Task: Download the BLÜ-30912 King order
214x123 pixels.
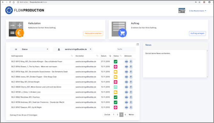Action: point(131,62)
